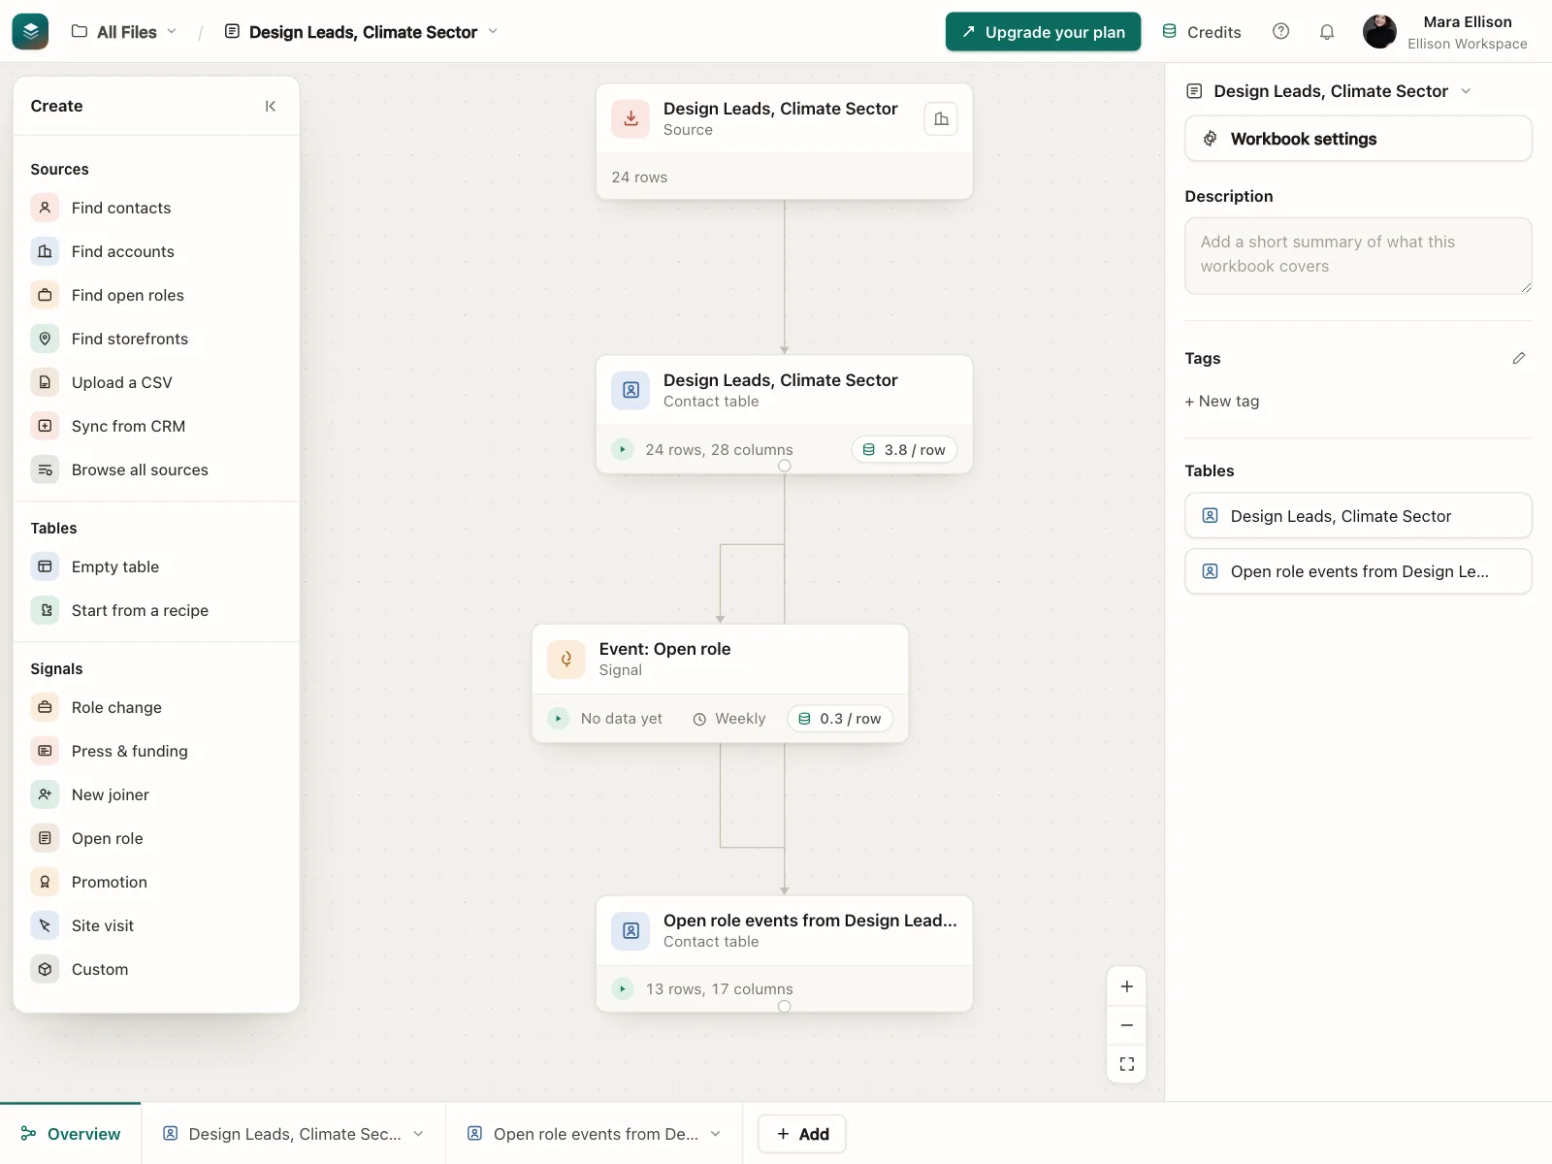Zoom out on the canvas
Screen dimensions: 1552x1164
pyautogui.click(x=1126, y=1024)
